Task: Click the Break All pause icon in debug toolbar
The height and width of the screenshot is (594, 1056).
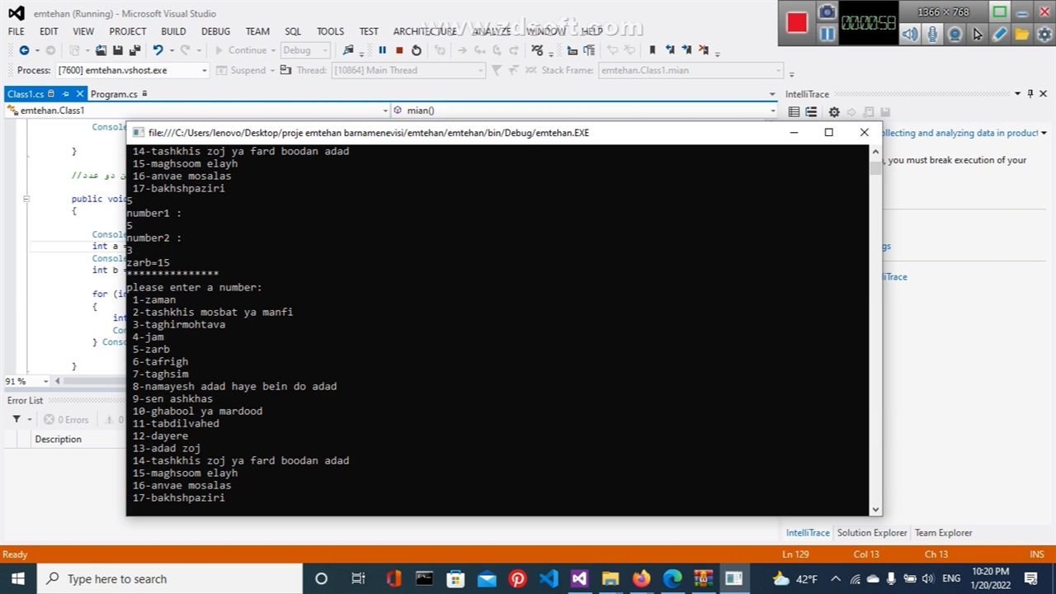Action: 382,50
